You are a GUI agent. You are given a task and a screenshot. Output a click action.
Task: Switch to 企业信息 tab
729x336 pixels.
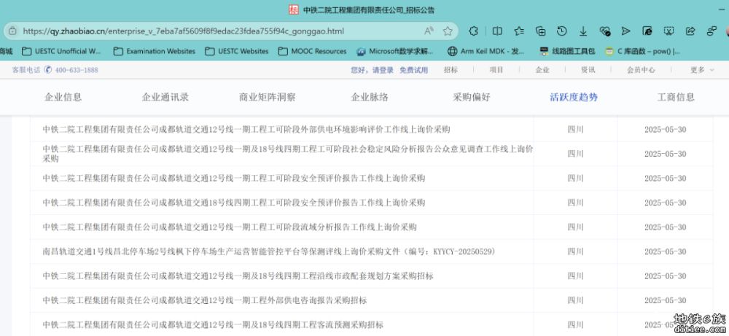coord(63,97)
